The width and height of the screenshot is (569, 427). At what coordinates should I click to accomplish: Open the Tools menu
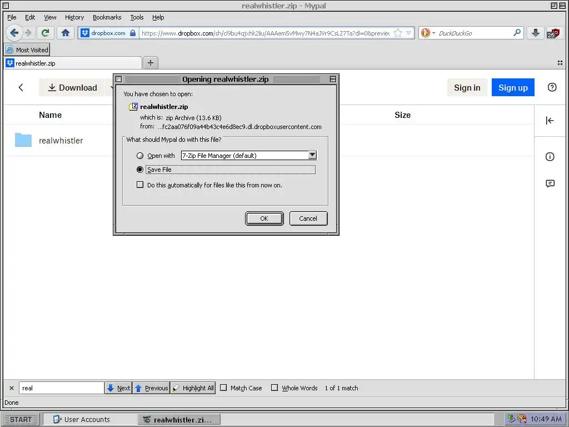point(137,17)
